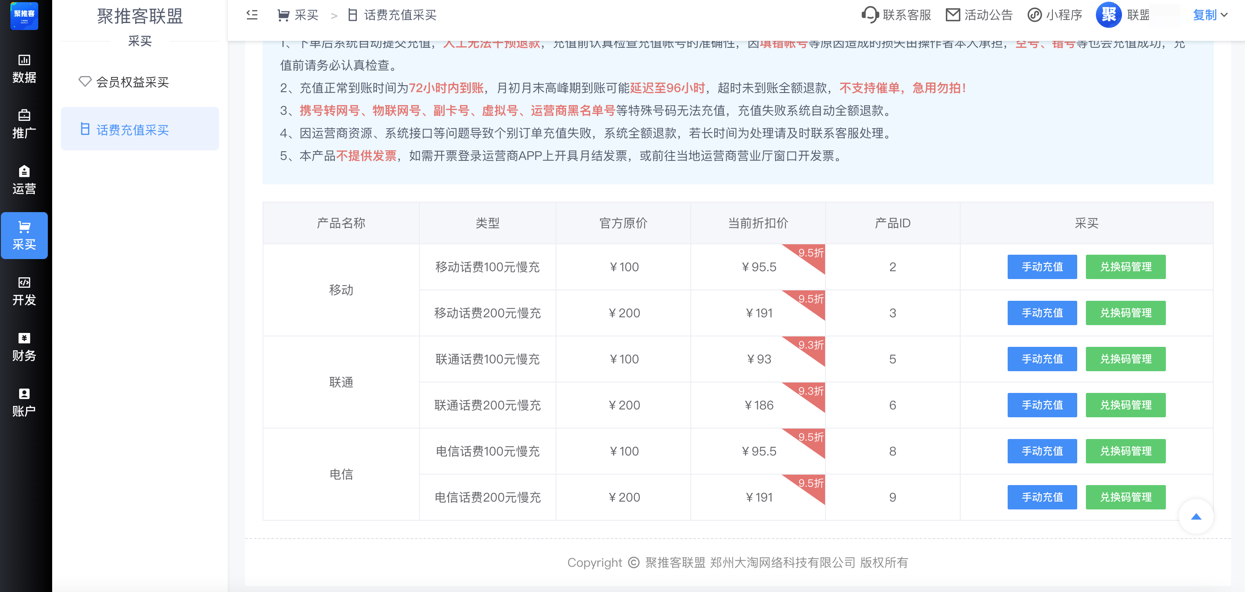Click the 聚 user avatar
This screenshot has width=1245, height=592.
tap(1108, 15)
